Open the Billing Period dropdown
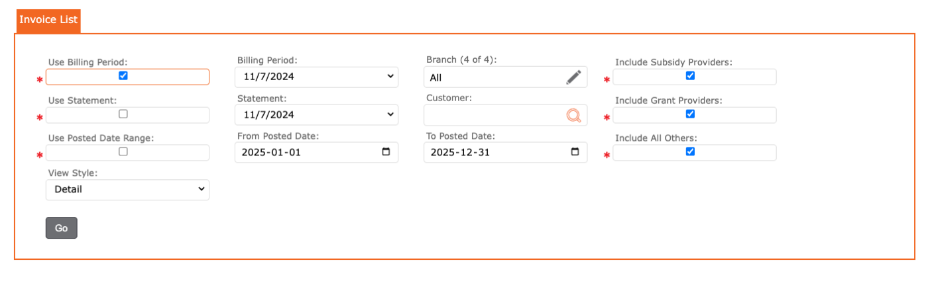928x281 pixels. tap(316, 77)
